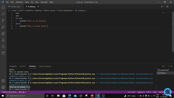Open File Explorer from taskbar
This screenshot has height=98, width=174.
click(x=58, y=96)
